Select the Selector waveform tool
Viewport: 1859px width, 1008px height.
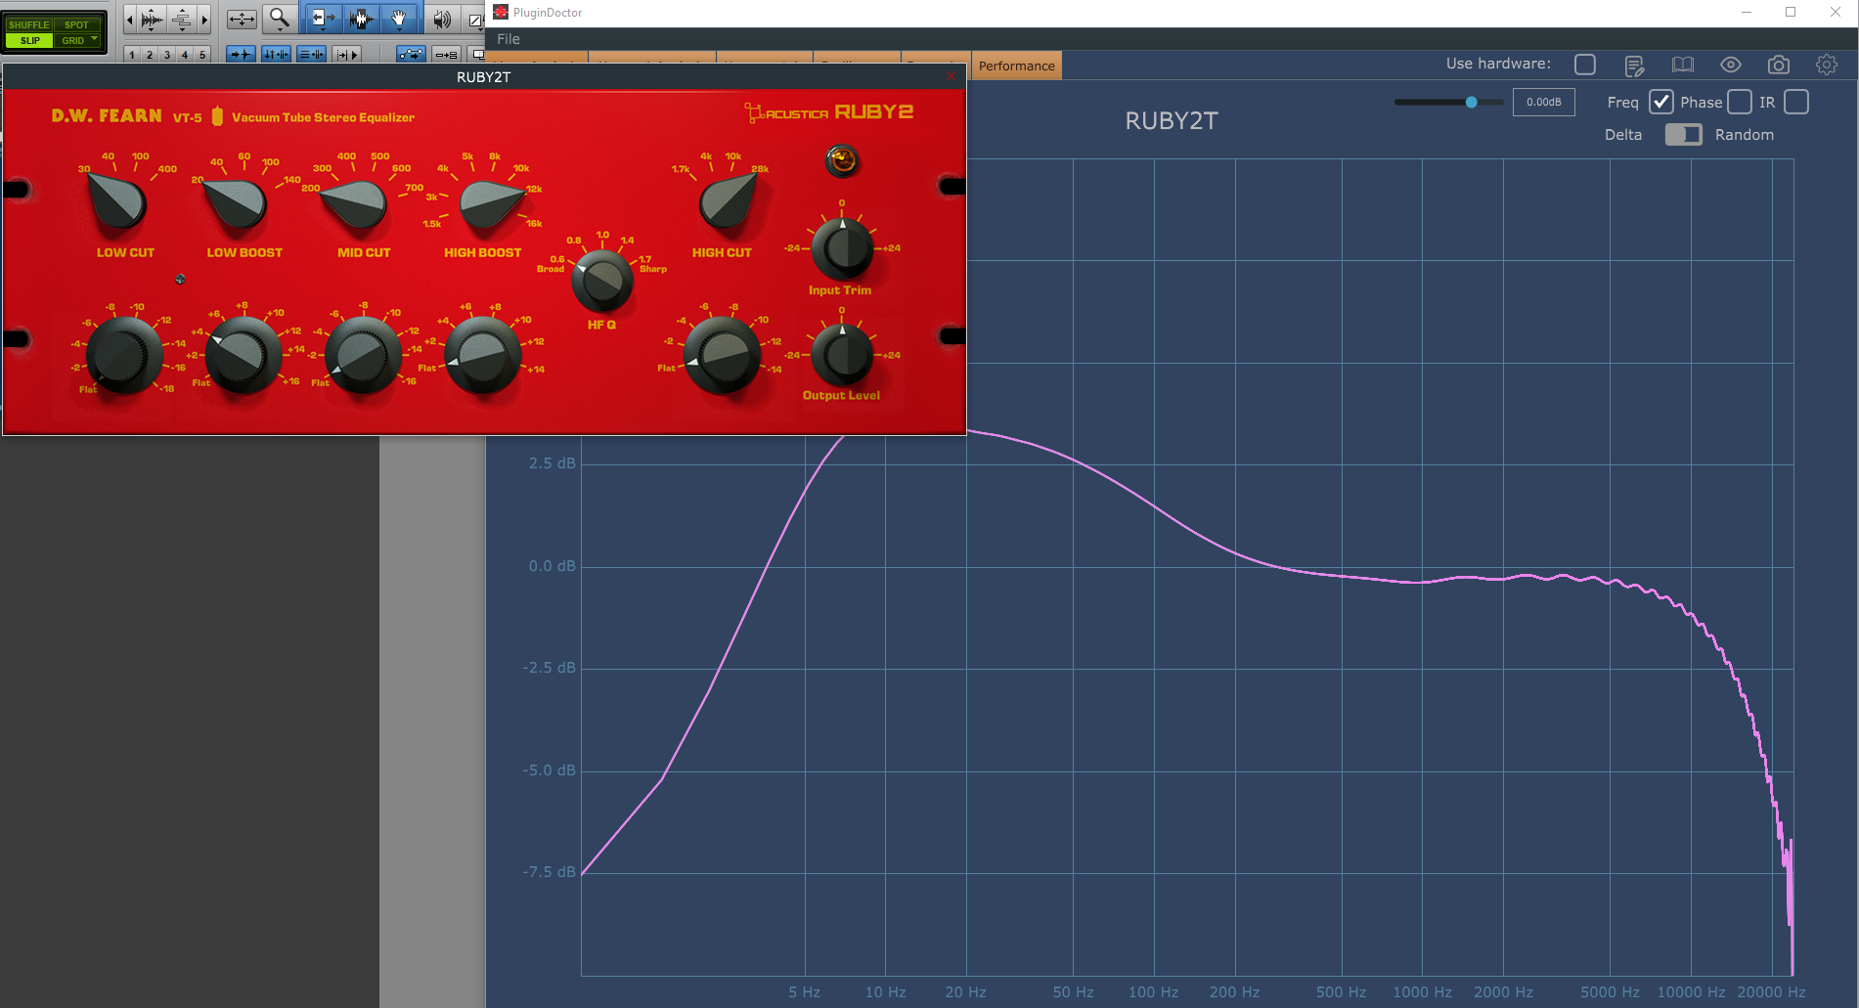click(361, 18)
